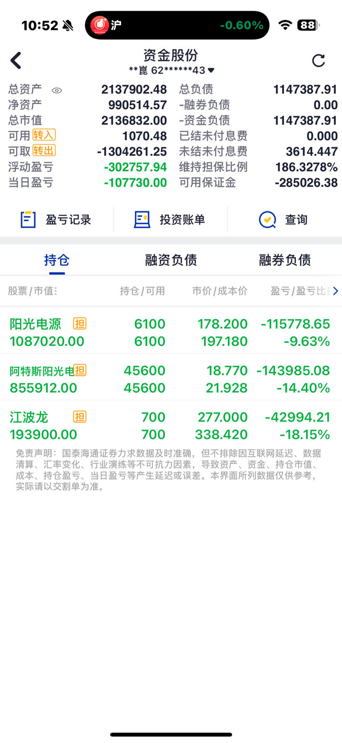Select 总负债 value 1147387.91
The image size is (342, 743).
pos(305,89)
